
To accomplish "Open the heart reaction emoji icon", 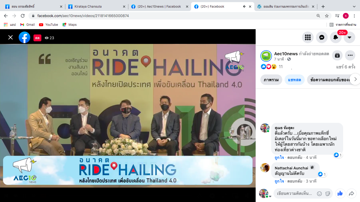I will [x=269, y=67].
